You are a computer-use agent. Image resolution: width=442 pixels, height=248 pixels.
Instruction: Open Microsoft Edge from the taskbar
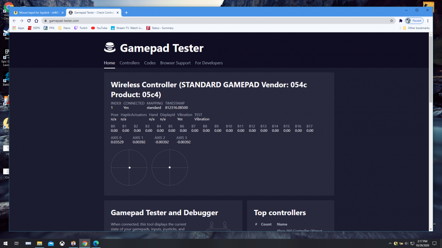tap(96, 243)
